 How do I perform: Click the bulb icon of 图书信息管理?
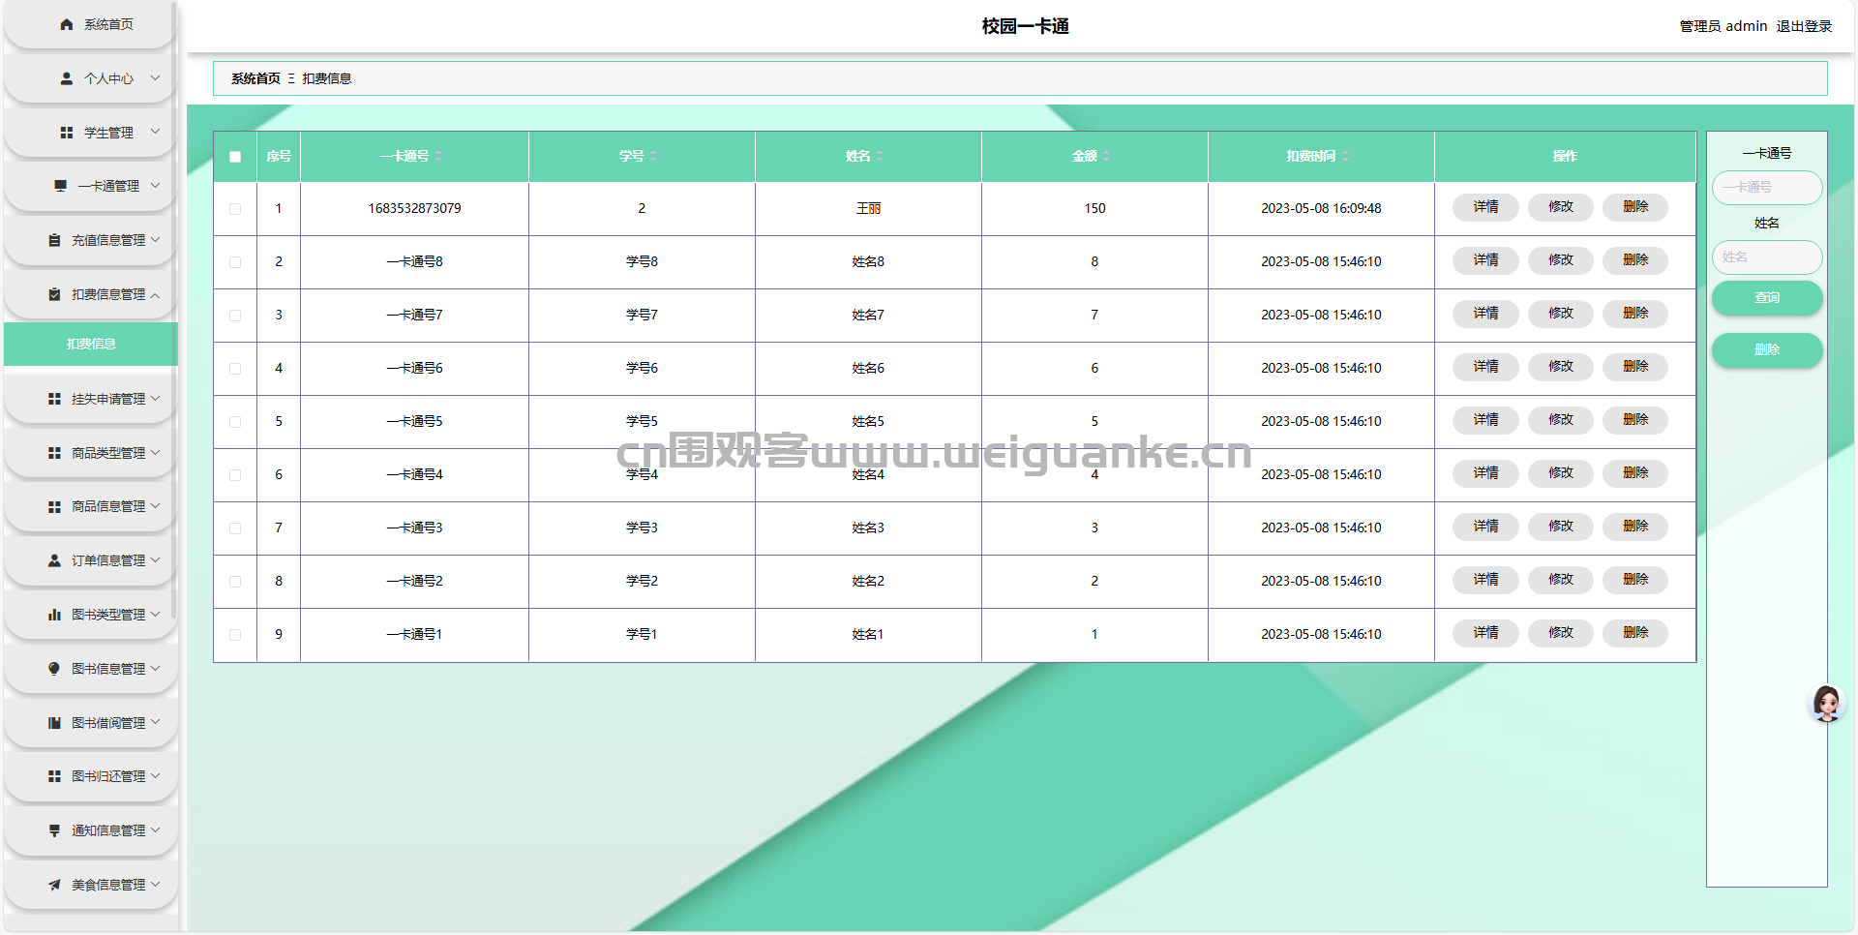click(x=54, y=669)
